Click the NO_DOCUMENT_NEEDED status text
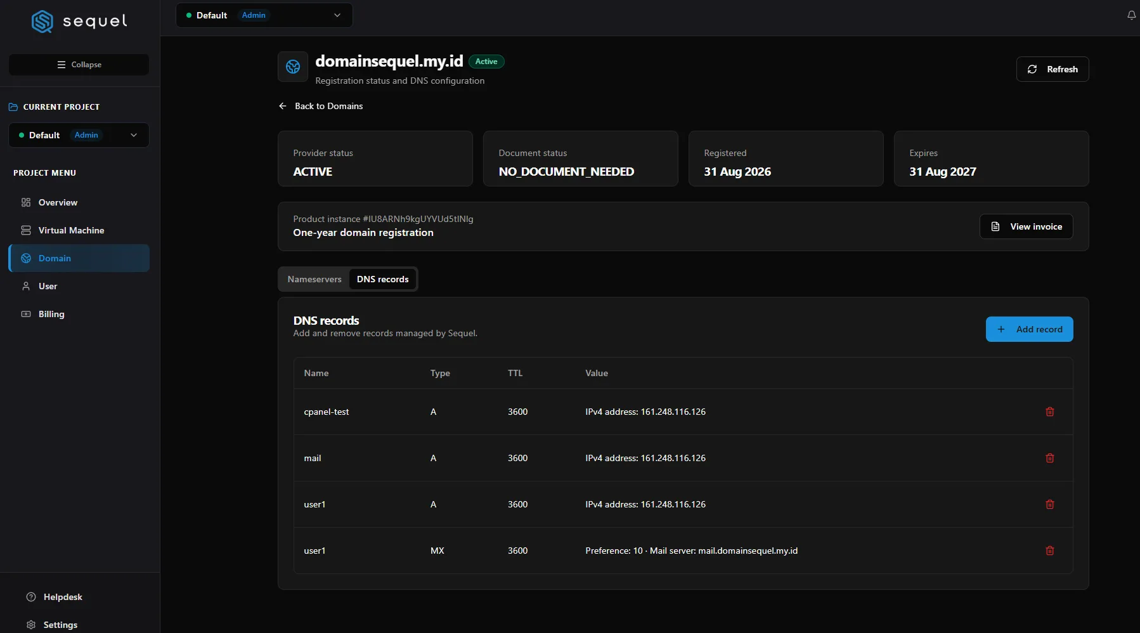Image resolution: width=1140 pixels, height=633 pixels. (566, 172)
